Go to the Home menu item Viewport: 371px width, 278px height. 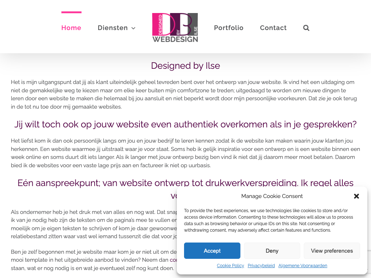coord(71,28)
